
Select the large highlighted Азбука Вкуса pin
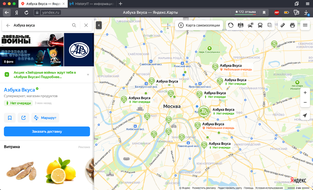point(203,111)
